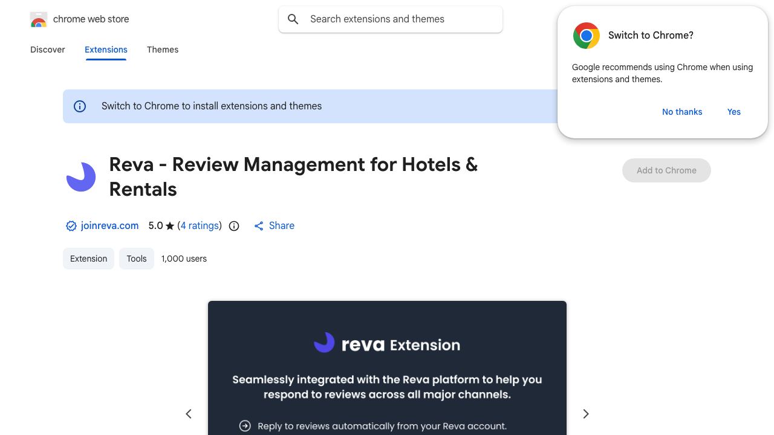Show the next screenshot with the right arrow

coord(585,414)
